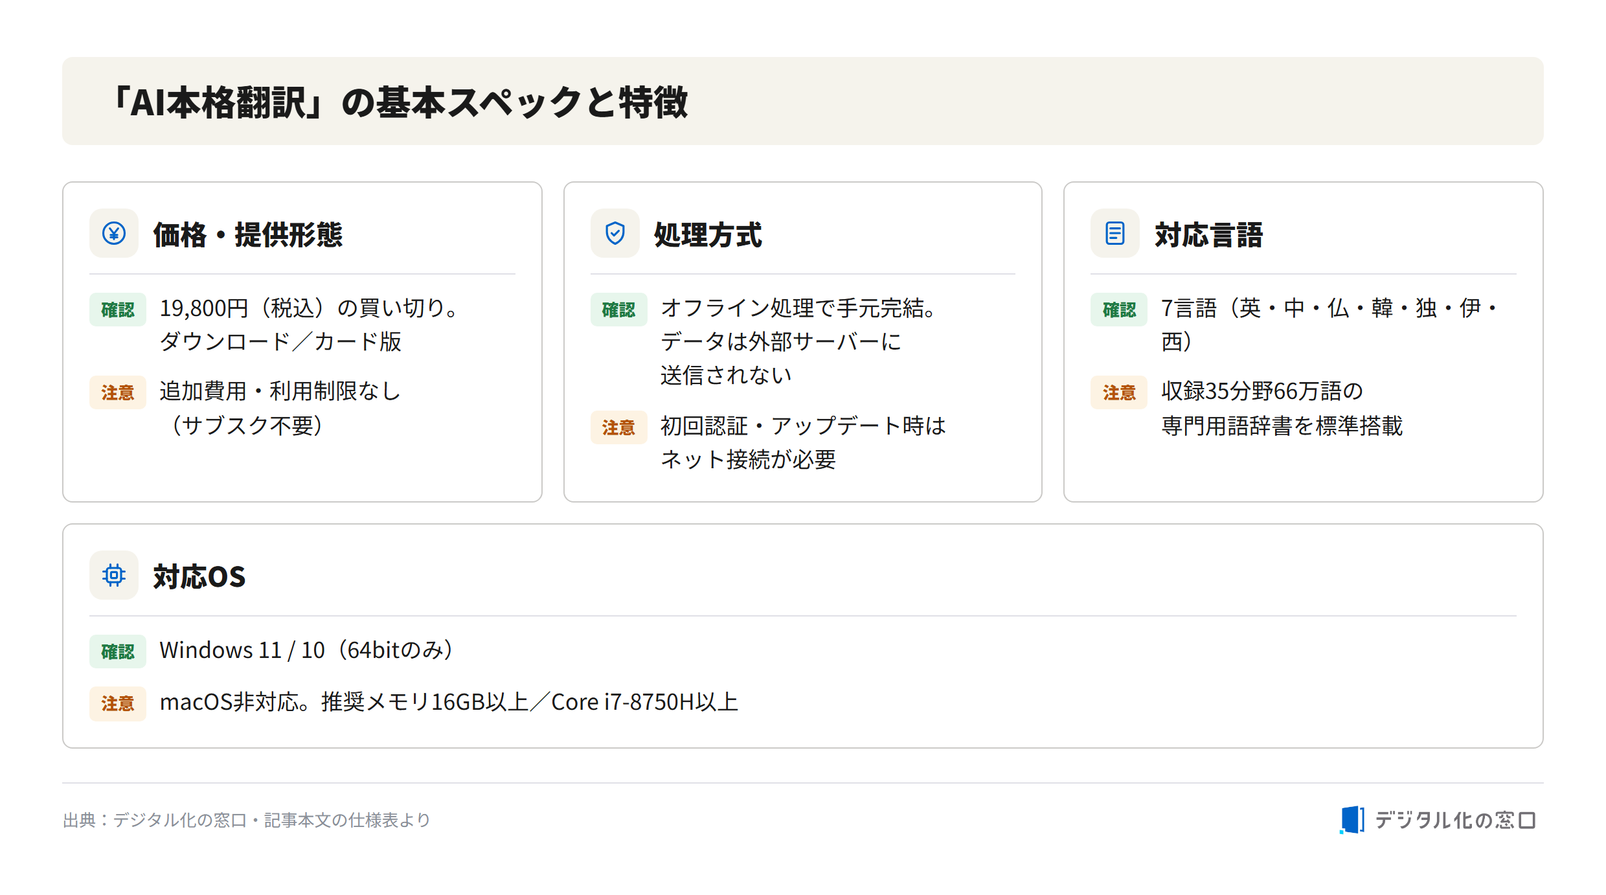1606x895 pixels.
Task: Click the 注意 badge next to 初回認証・アップデート時は
Action: 618,427
